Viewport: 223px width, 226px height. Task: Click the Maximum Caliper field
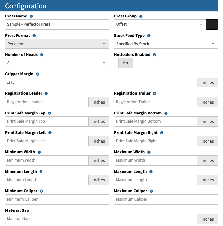point(166,199)
